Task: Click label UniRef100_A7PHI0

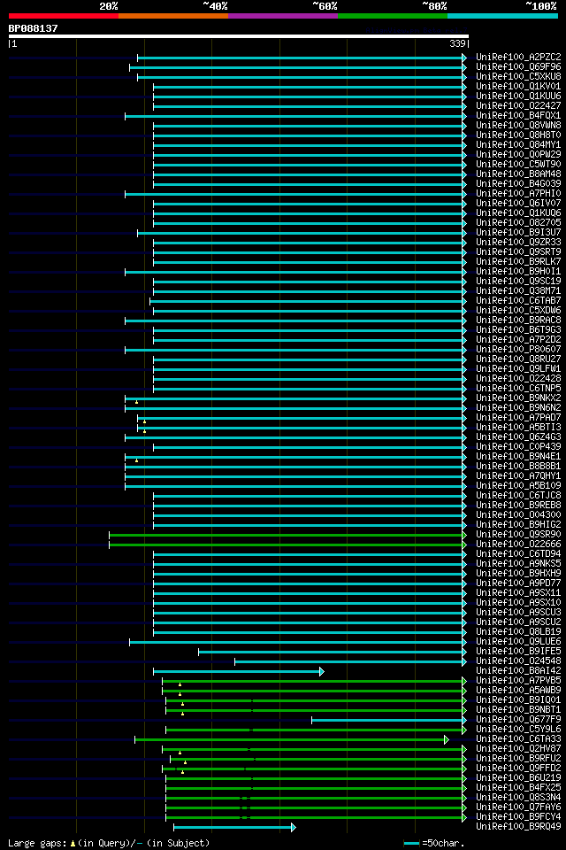Action: 518,194
